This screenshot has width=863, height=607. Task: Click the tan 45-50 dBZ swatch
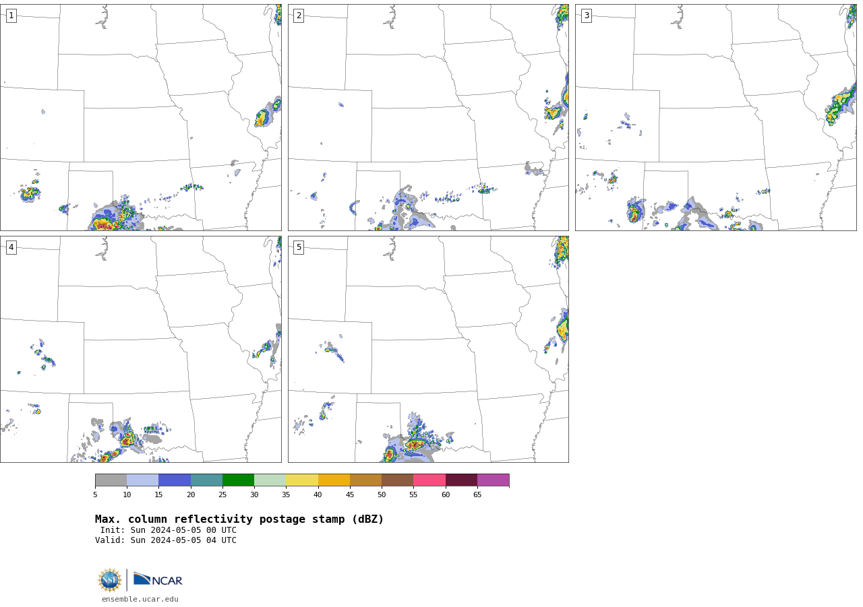[x=365, y=480]
